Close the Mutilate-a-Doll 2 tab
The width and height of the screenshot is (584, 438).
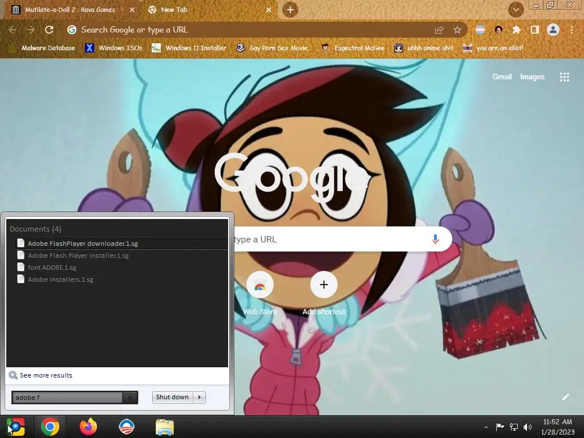click(x=132, y=10)
